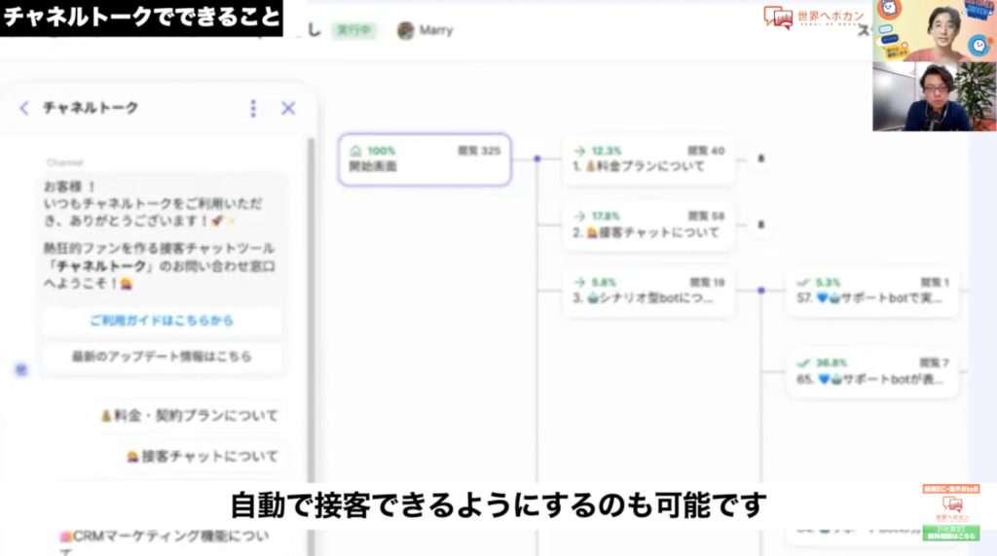Click the lower webcam video thumbnail
The height and width of the screenshot is (556, 997).
click(935, 96)
